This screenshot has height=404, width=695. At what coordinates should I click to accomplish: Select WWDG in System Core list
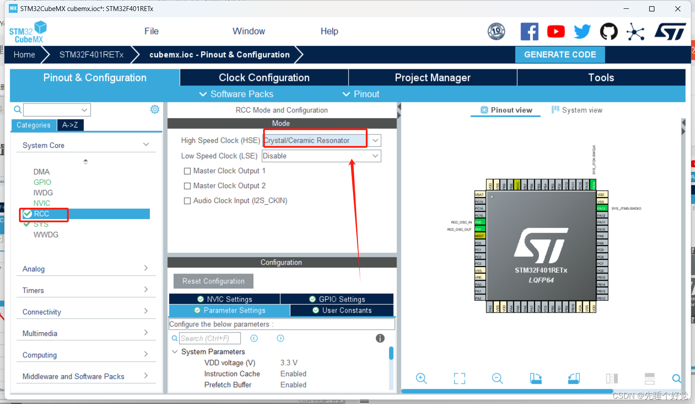point(46,235)
